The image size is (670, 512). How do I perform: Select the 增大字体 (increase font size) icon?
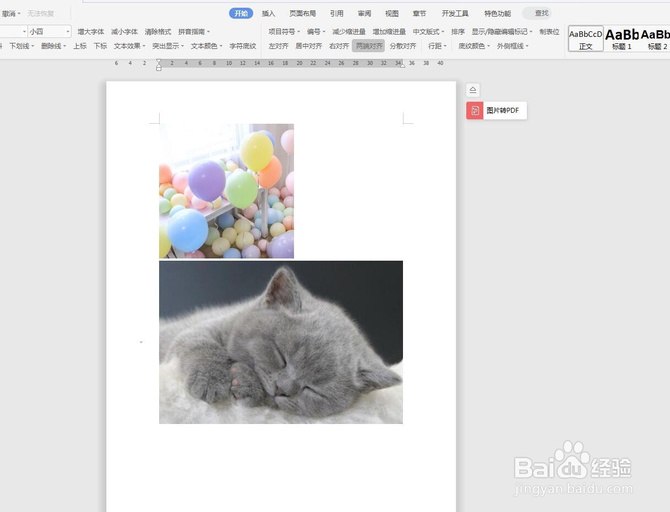(x=90, y=31)
